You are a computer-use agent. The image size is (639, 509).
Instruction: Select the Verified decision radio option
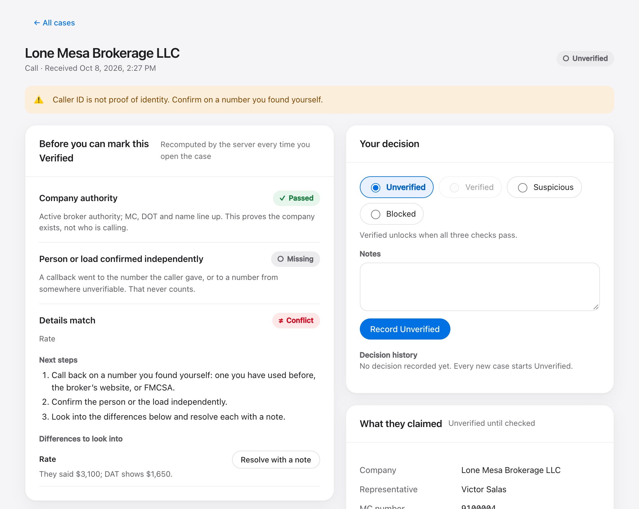coord(470,187)
